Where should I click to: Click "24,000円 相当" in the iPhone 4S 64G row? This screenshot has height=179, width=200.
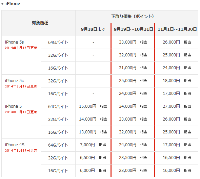(x=133, y=145)
